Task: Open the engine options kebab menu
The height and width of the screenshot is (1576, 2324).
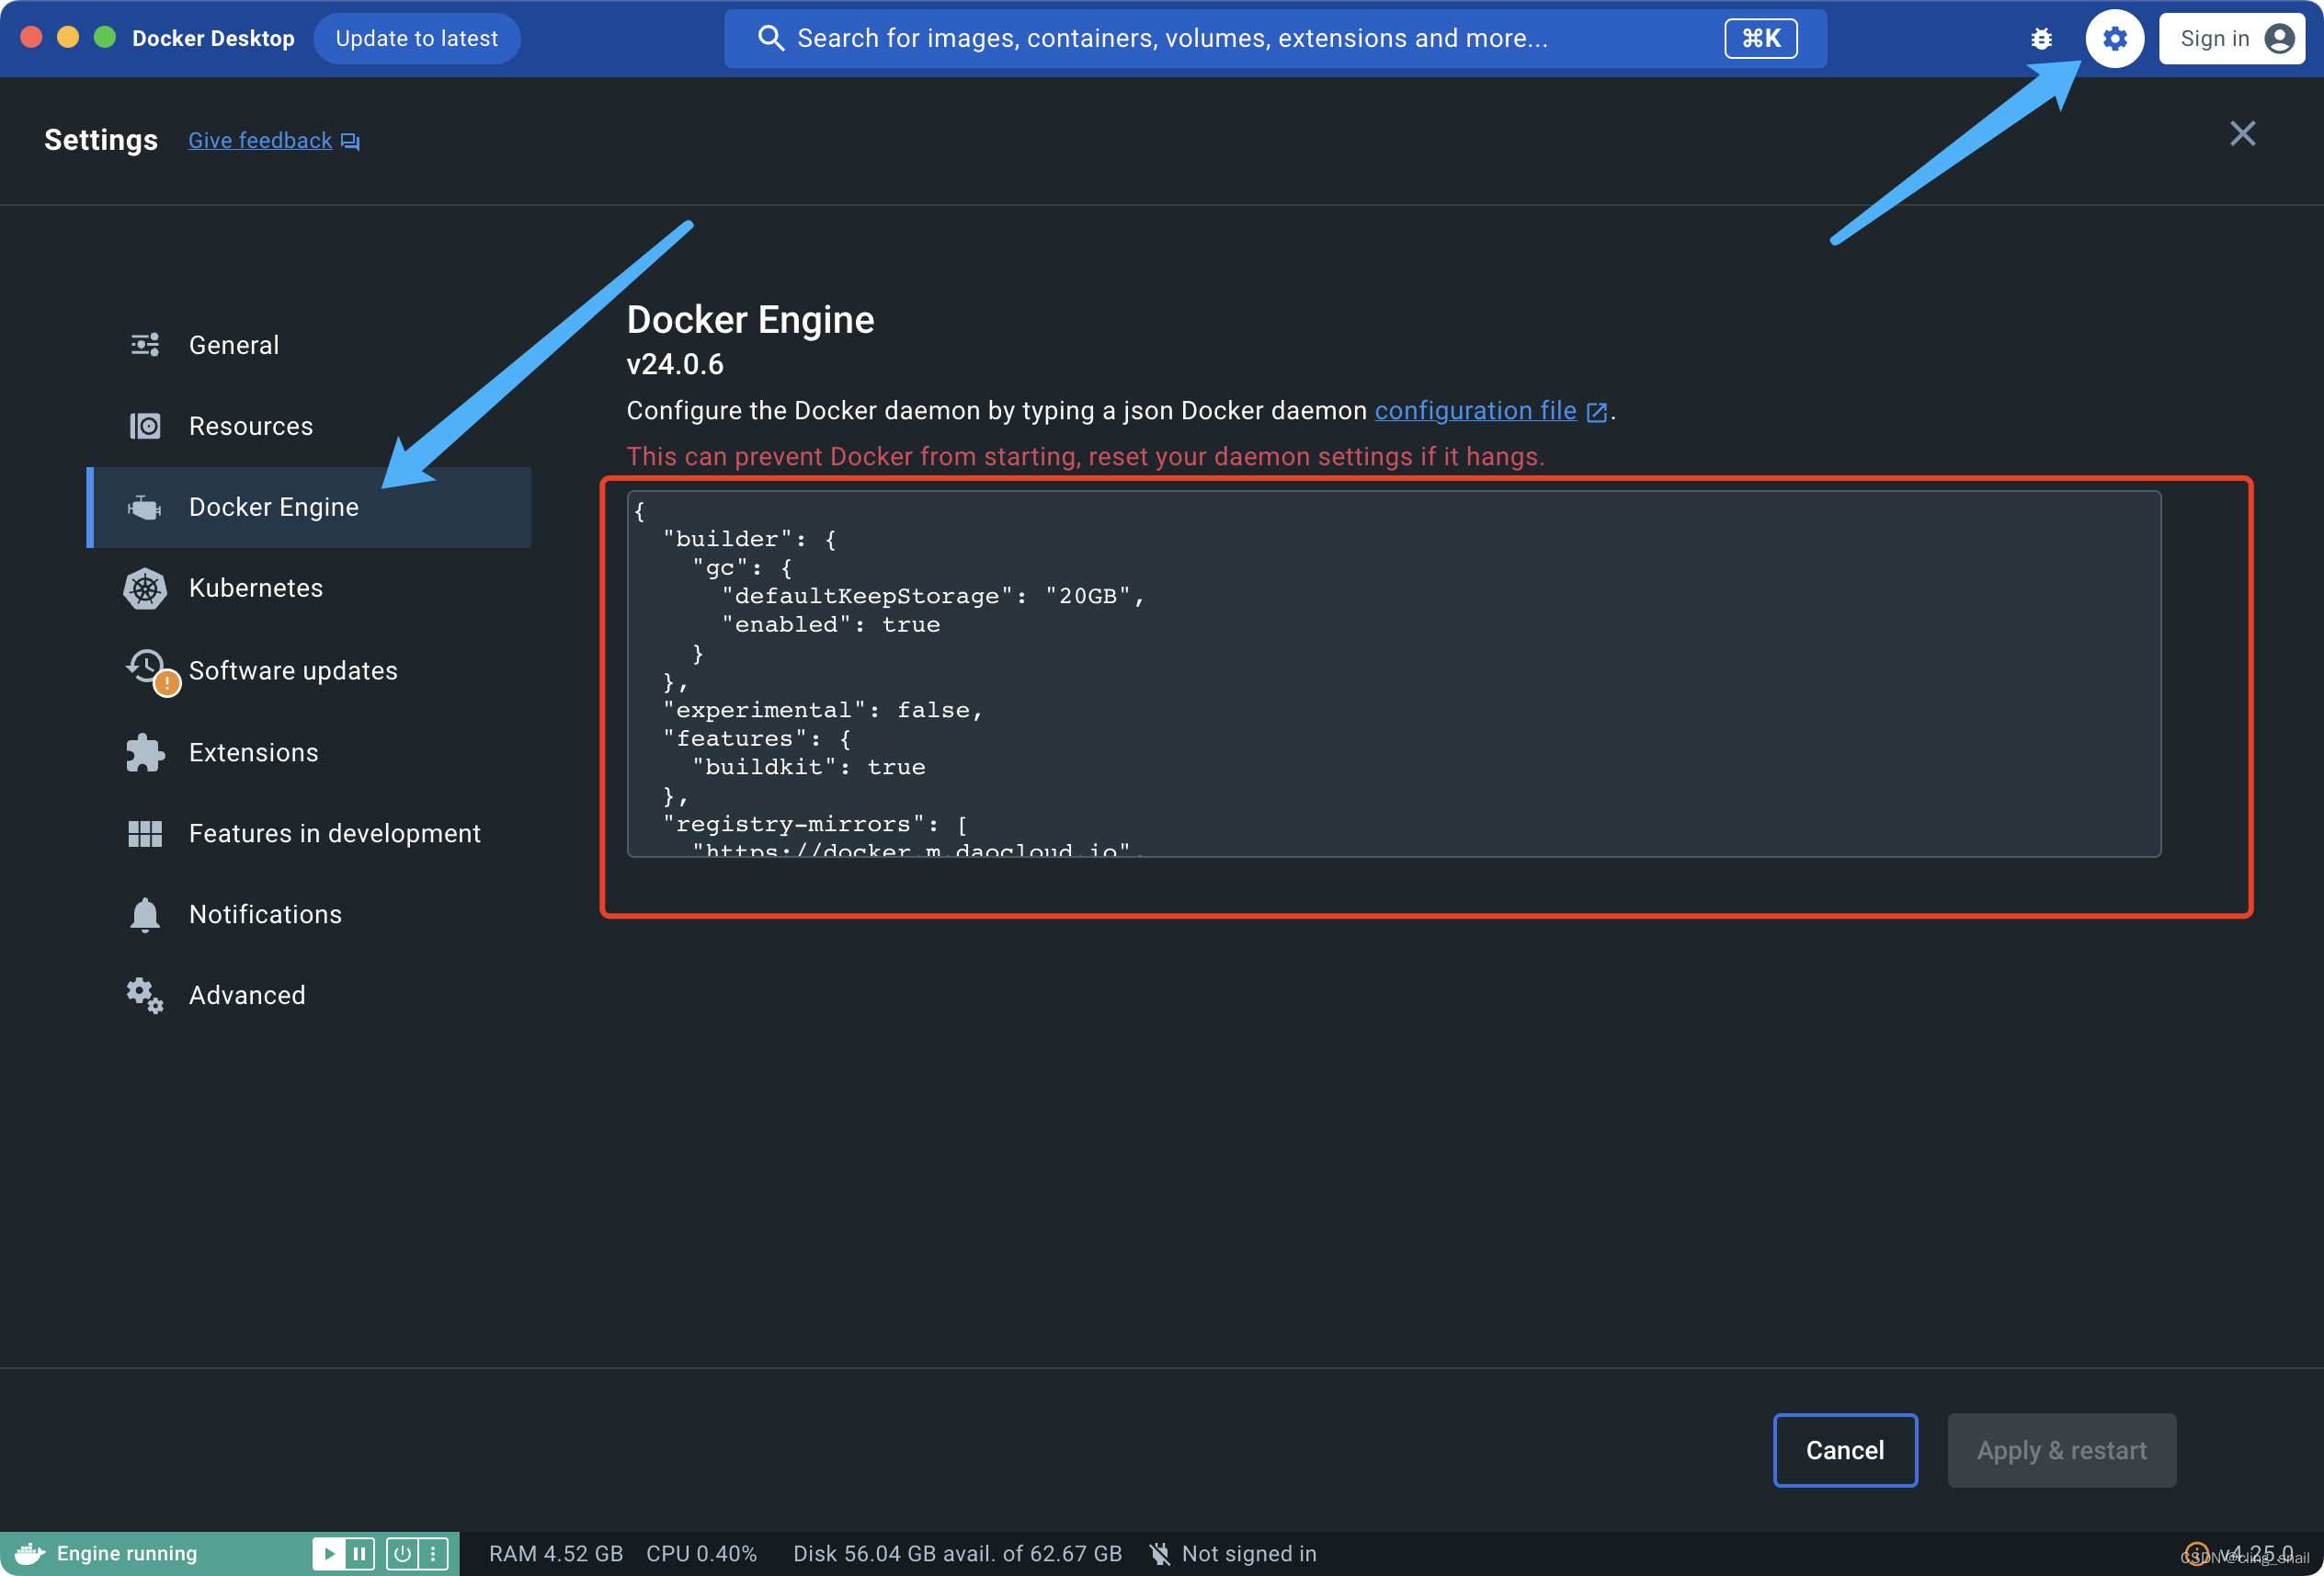Action: tap(433, 1553)
